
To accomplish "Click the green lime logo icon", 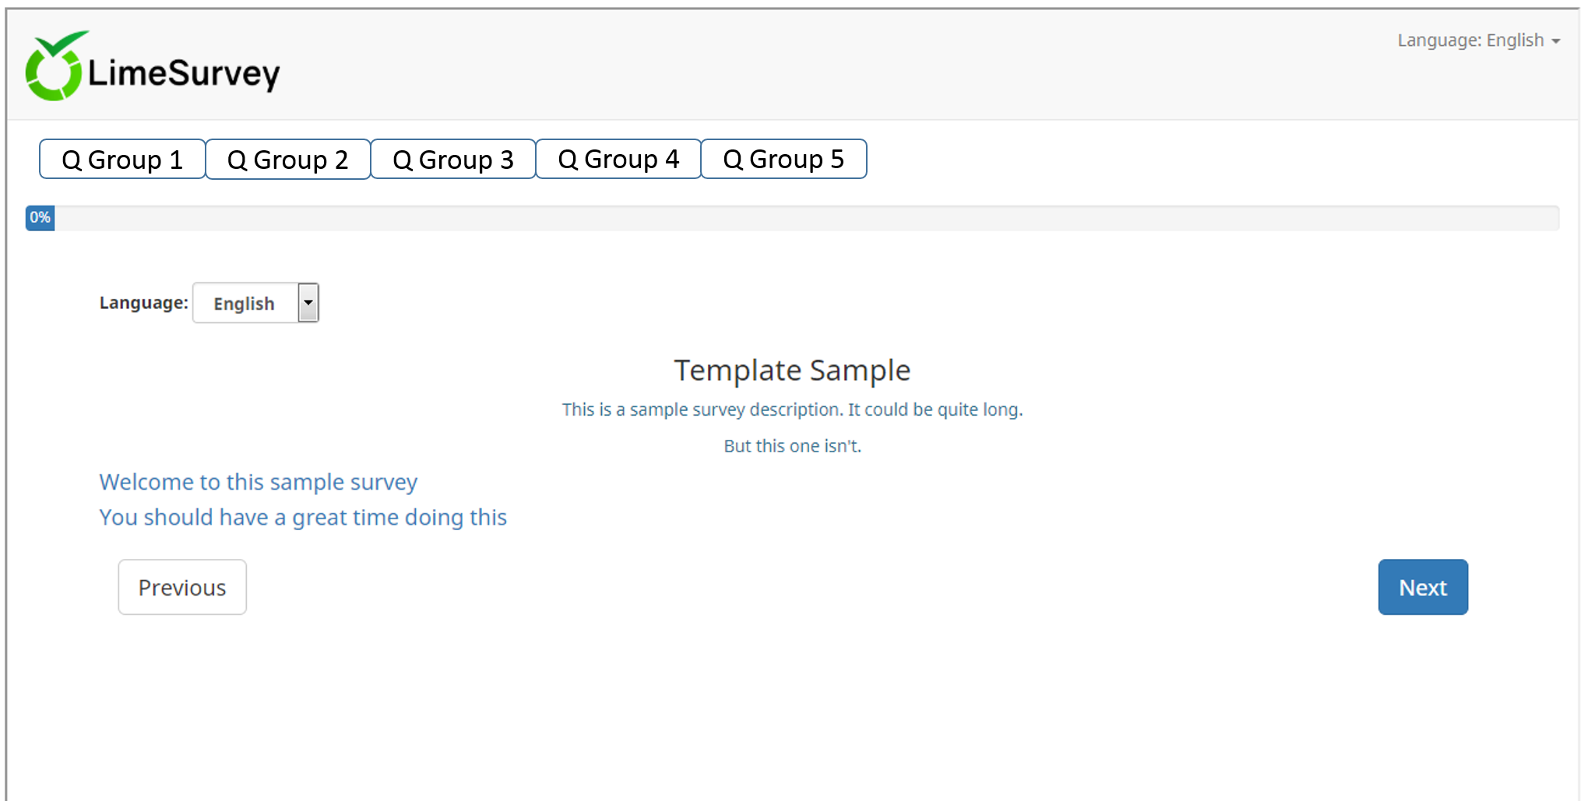I will point(53,68).
